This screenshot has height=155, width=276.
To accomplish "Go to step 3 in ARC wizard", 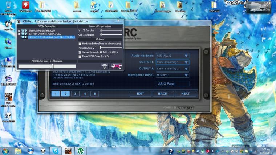I will tap(75, 93).
